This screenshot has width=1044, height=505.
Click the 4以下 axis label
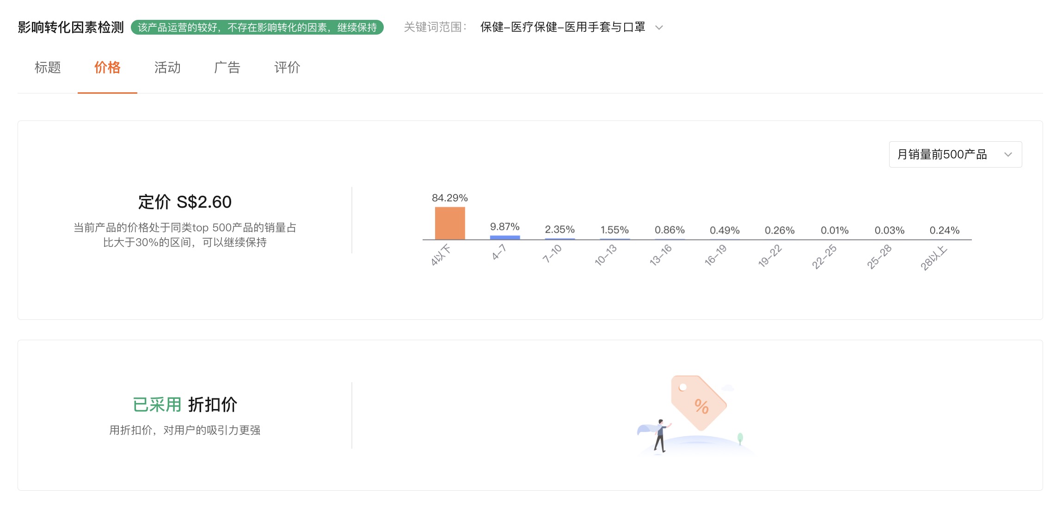click(x=440, y=255)
